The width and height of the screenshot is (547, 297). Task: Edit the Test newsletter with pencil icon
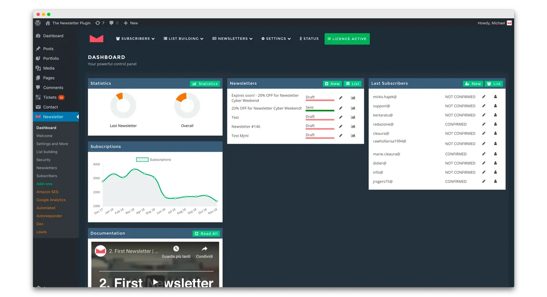[341, 117]
